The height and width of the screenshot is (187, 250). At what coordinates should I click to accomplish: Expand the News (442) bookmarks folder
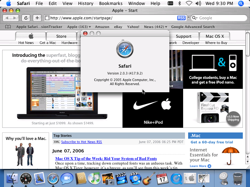click(x=155, y=27)
